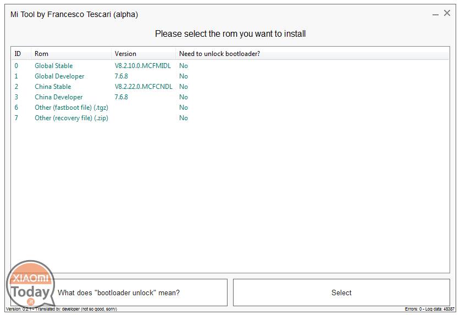Minimize the Mi Tool window
Viewport: 460px width, 315px height.
tap(435, 14)
